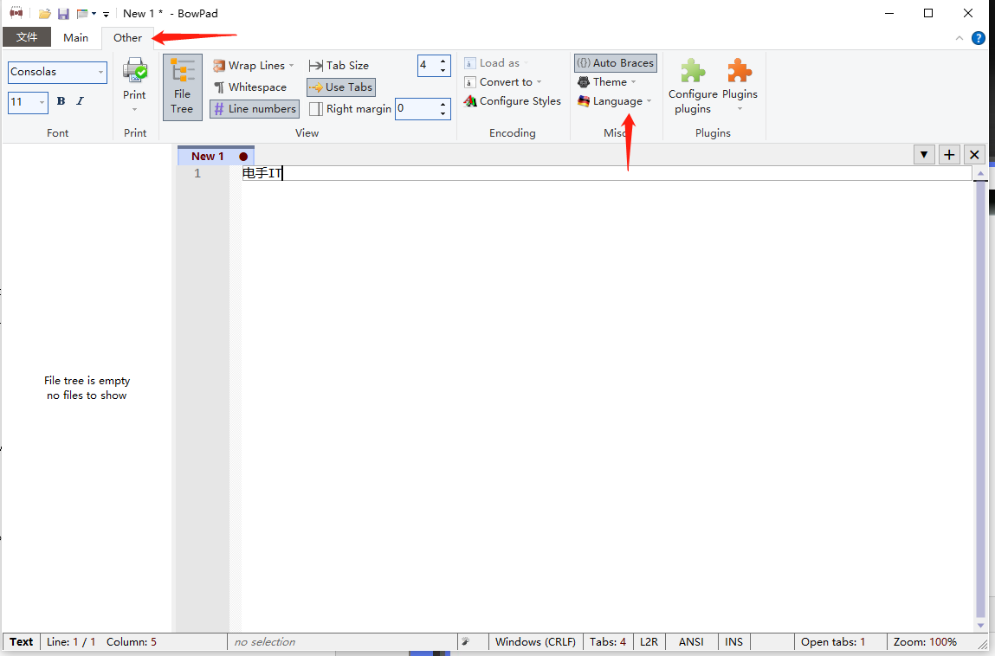Toggle Line numbers display
995x656 pixels.
255,109
